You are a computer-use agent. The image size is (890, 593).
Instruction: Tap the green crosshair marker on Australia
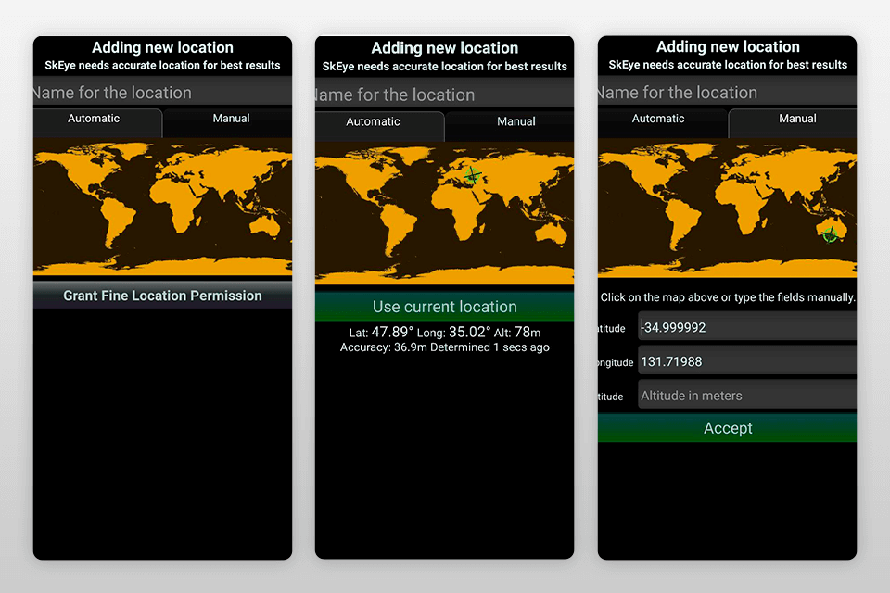coord(830,233)
